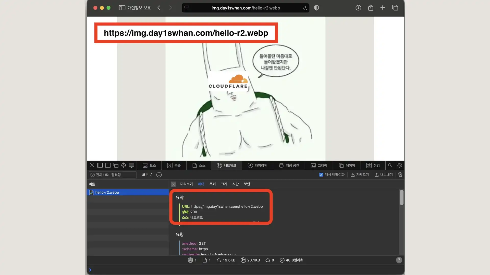The width and height of the screenshot is (490, 275).
Task: Click the address bar URL text
Action: pos(246,8)
